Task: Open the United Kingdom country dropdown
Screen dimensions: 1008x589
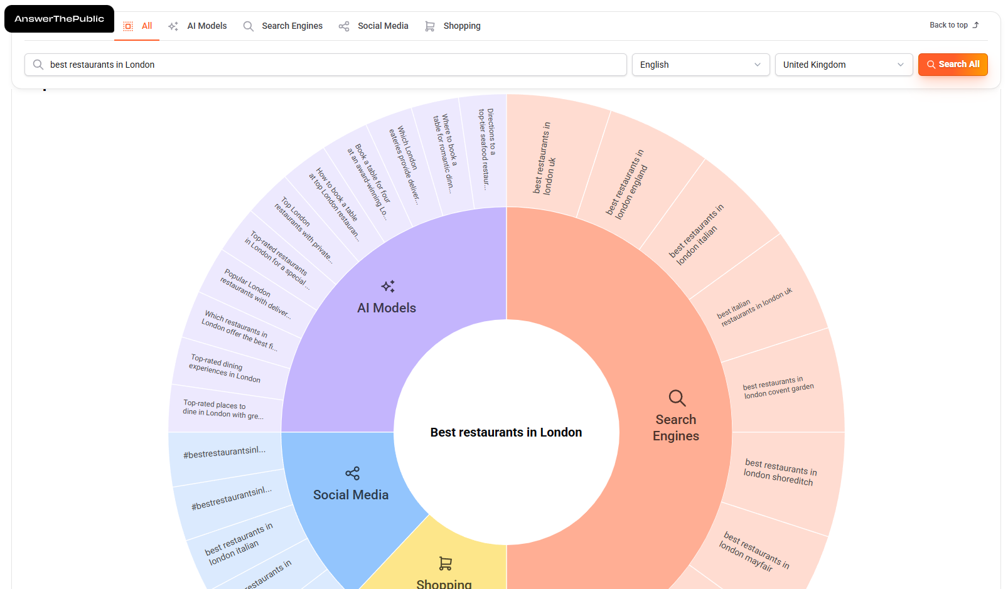Action: tap(844, 65)
